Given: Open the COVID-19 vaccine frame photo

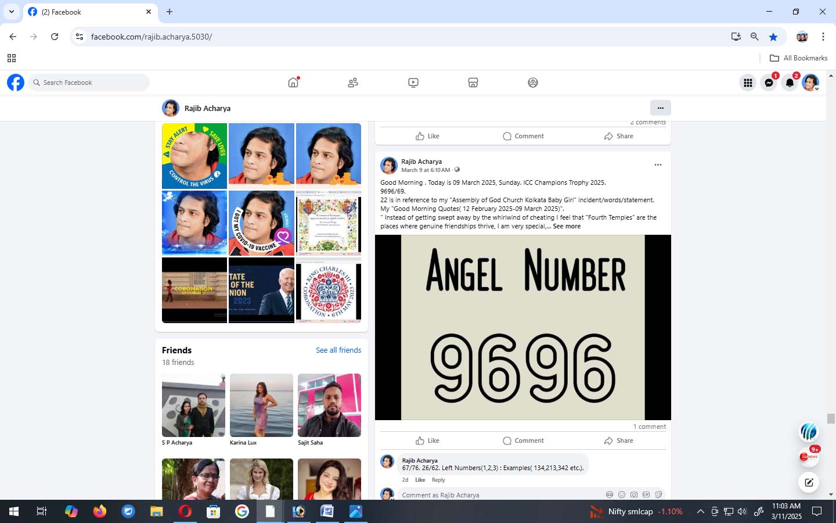Looking at the screenshot, I should click(x=261, y=223).
